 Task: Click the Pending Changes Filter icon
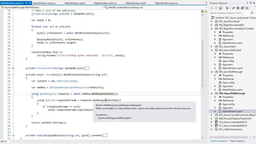click(227, 8)
